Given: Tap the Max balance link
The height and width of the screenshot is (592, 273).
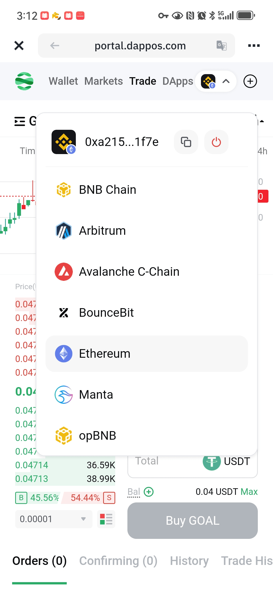Looking at the screenshot, I should [249, 492].
